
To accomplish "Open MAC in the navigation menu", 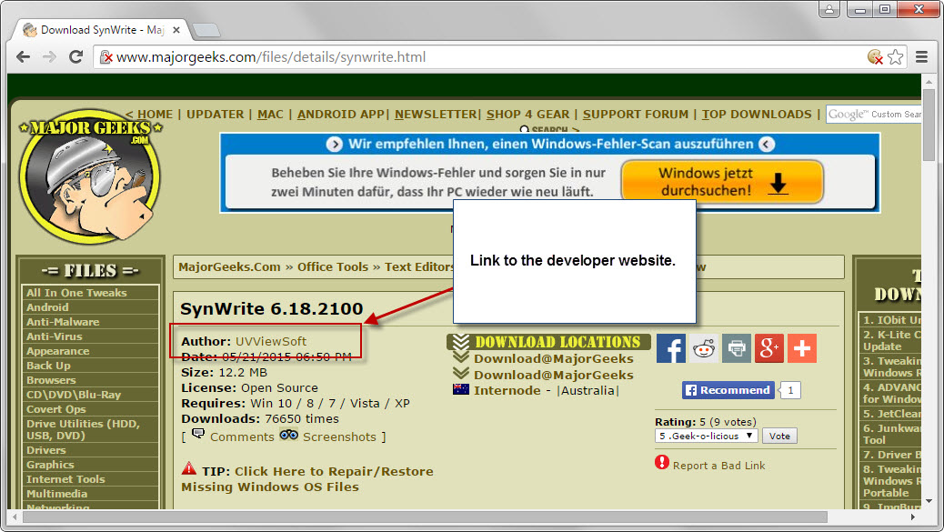I will (270, 115).
